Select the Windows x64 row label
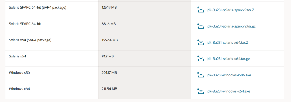 (19, 89)
